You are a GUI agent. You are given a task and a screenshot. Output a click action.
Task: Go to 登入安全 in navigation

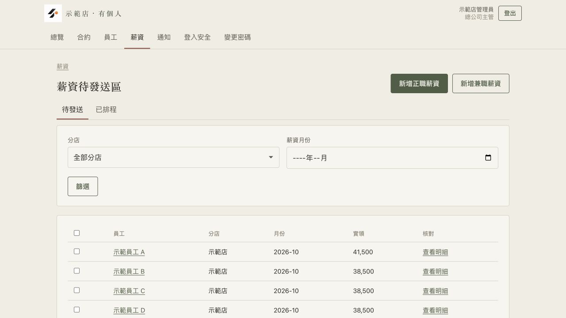tap(197, 38)
